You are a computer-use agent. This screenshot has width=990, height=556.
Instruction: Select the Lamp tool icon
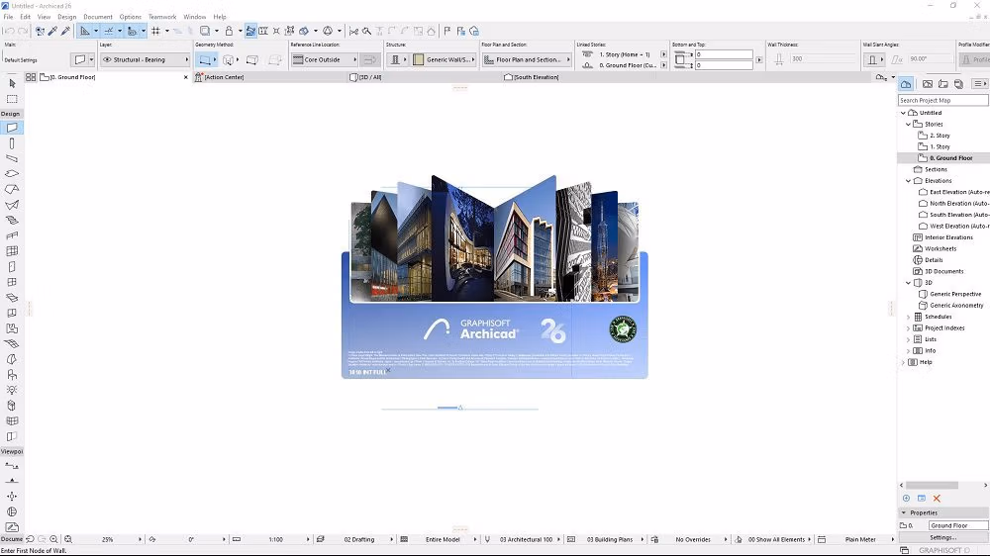point(12,390)
